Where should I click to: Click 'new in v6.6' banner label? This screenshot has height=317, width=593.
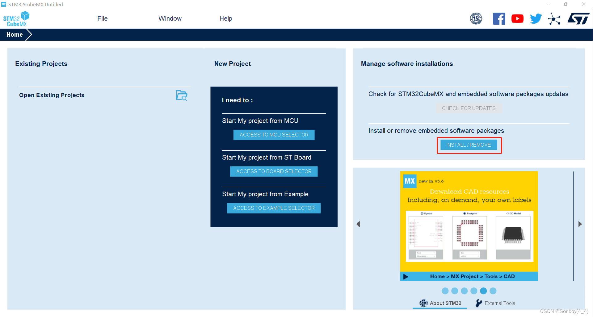431,181
